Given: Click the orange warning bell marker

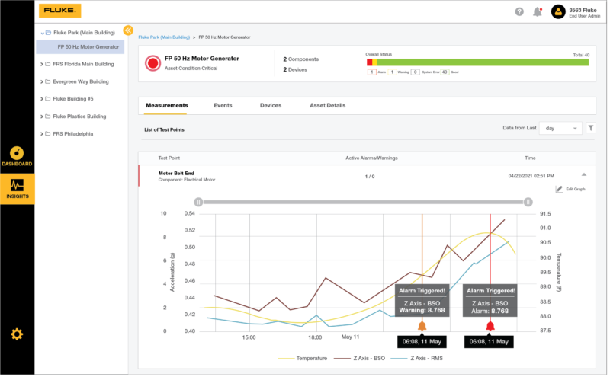Looking at the screenshot, I should (422, 326).
